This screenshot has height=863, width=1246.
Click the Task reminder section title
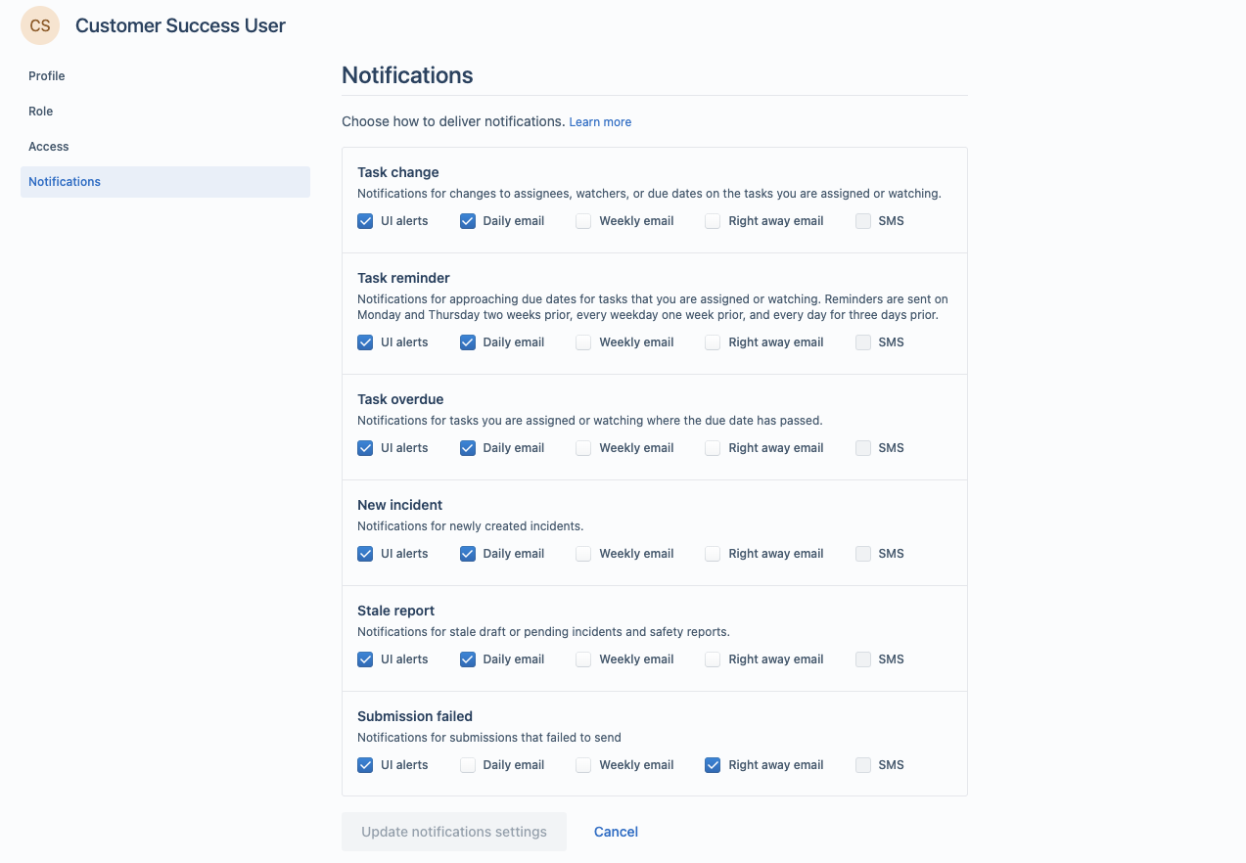point(403,278)
